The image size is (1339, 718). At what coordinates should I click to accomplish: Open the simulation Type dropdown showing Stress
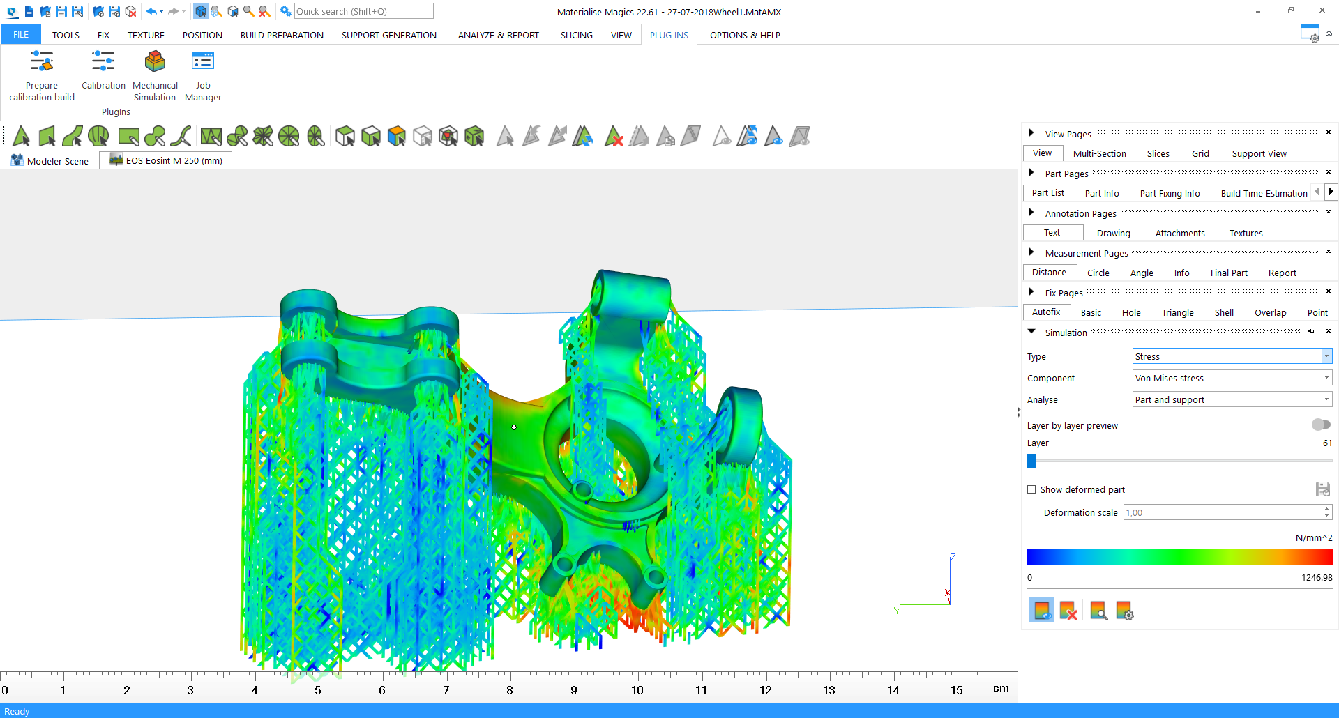[x=1232, y=356]
